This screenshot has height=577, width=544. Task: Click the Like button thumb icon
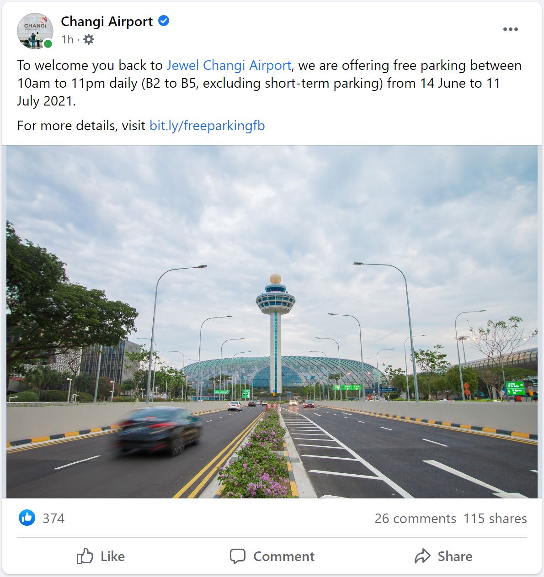(x=85, y=556)
